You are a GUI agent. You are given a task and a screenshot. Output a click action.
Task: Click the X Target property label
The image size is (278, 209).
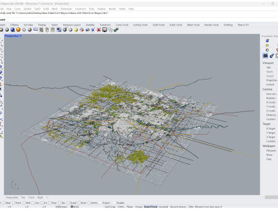(x=270, y=128)
